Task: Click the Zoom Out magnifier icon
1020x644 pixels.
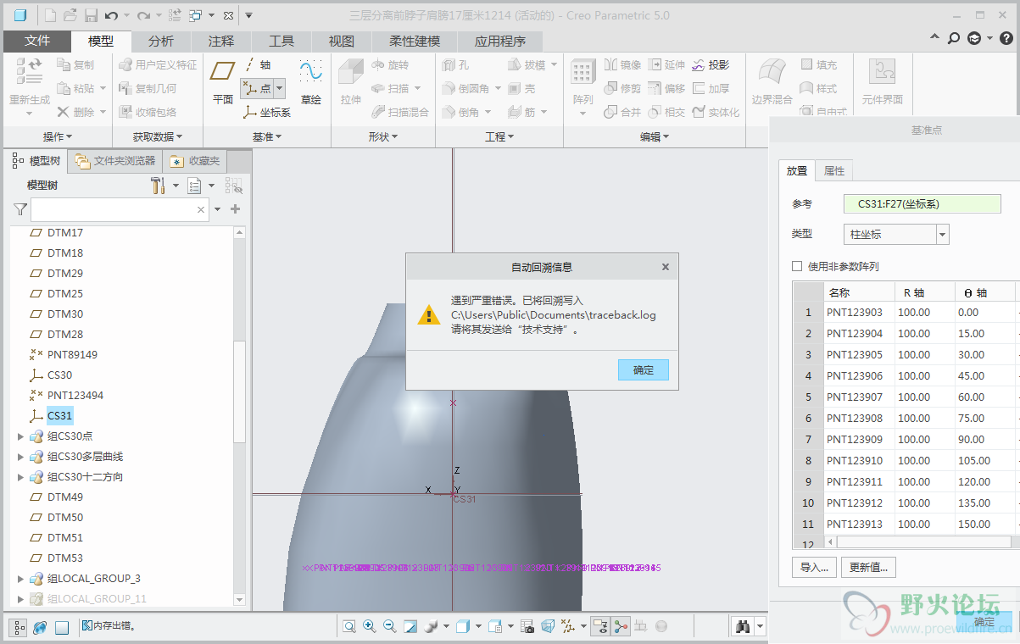Action: point(390,626)
